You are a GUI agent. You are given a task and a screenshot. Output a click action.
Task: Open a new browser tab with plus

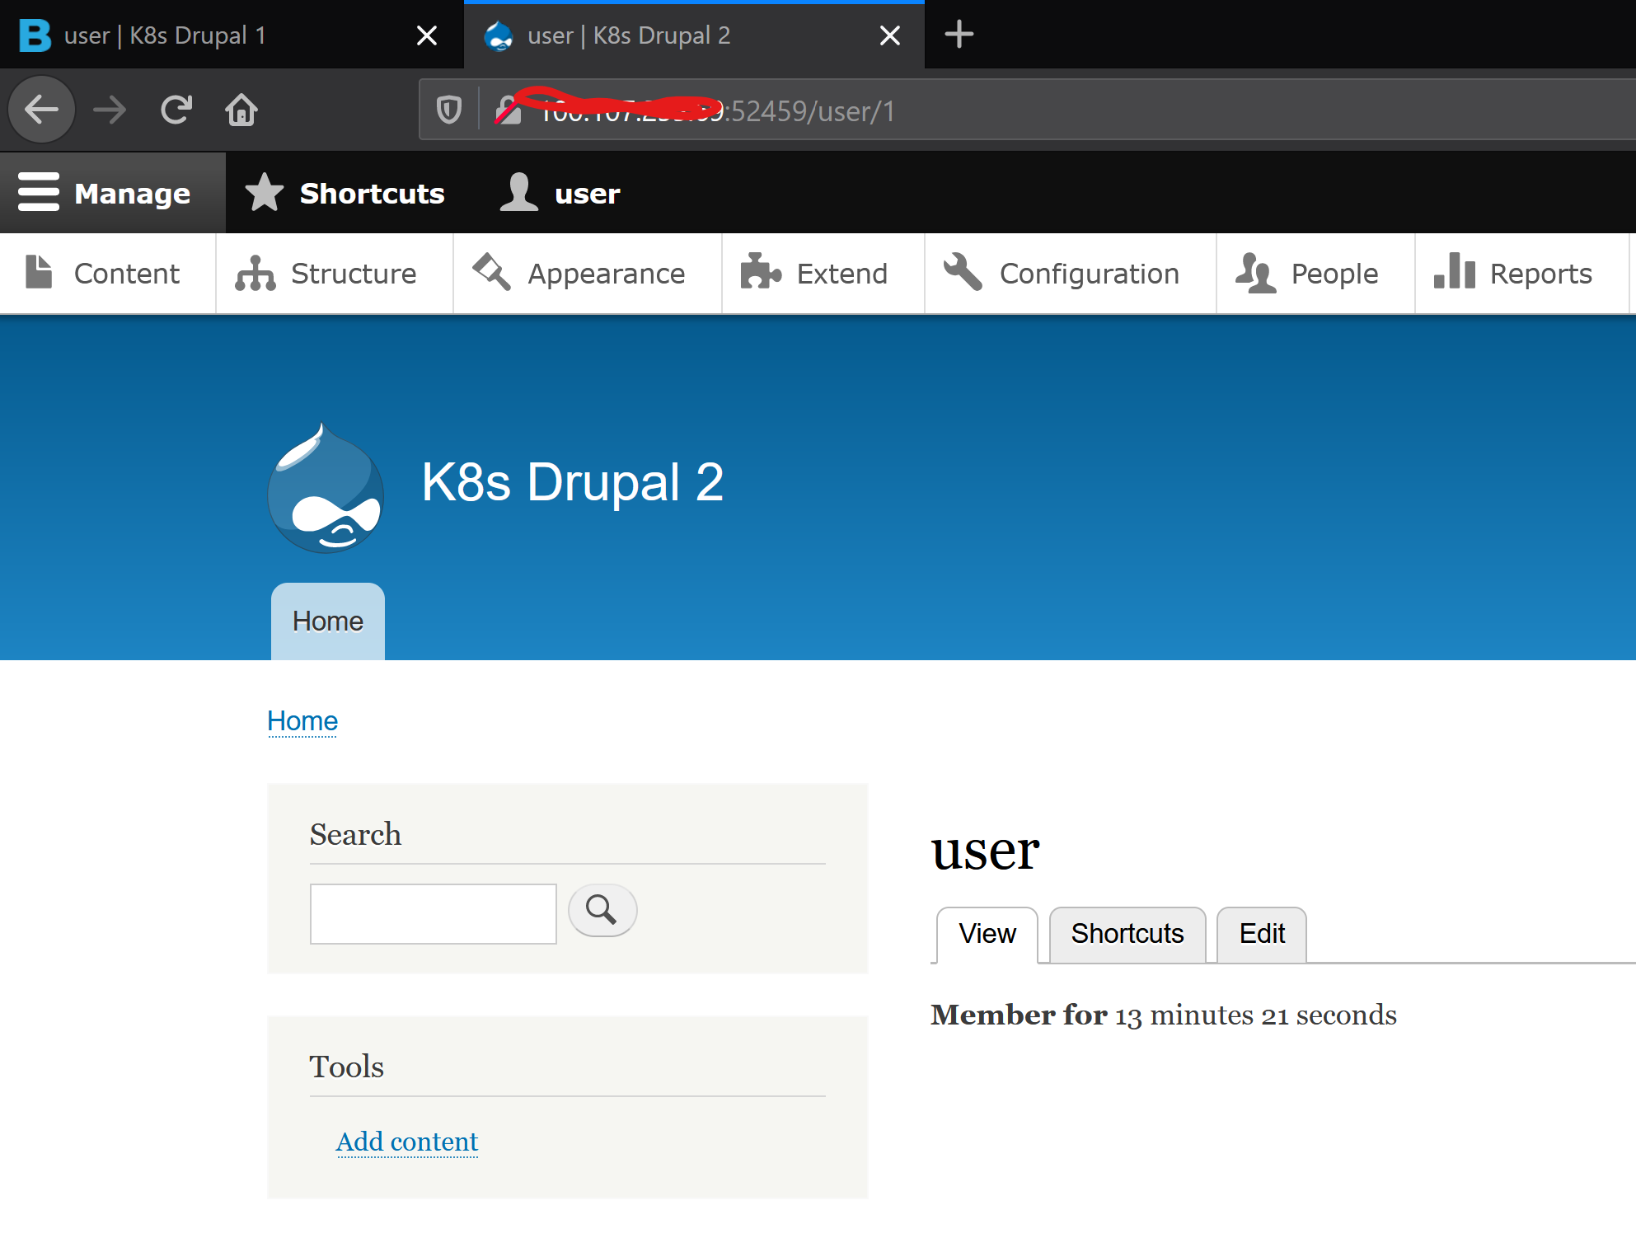[x=959, y=35]
